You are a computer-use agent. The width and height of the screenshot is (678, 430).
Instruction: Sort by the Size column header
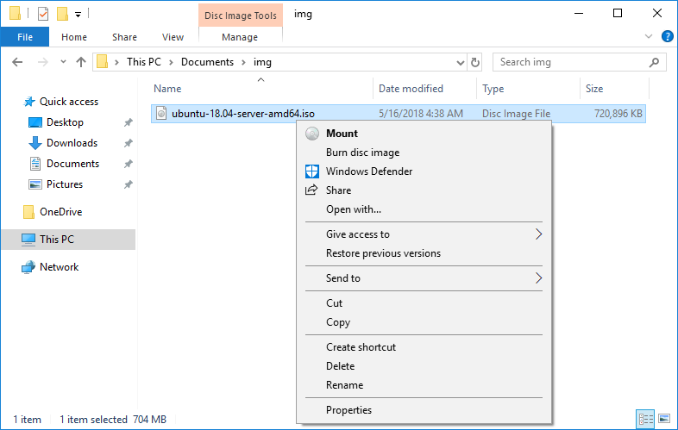tap(614, 89)
